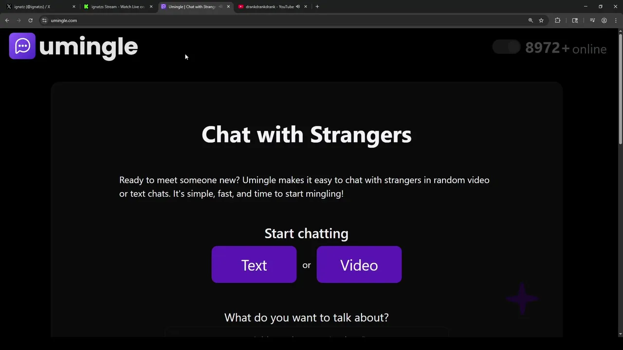Click the umingle wordmark text
This screenshot has height=350, width=623.
[89, 47]
